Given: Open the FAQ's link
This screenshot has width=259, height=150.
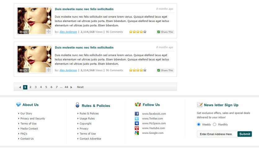Looking at the screenshot, I should [24, 134].
